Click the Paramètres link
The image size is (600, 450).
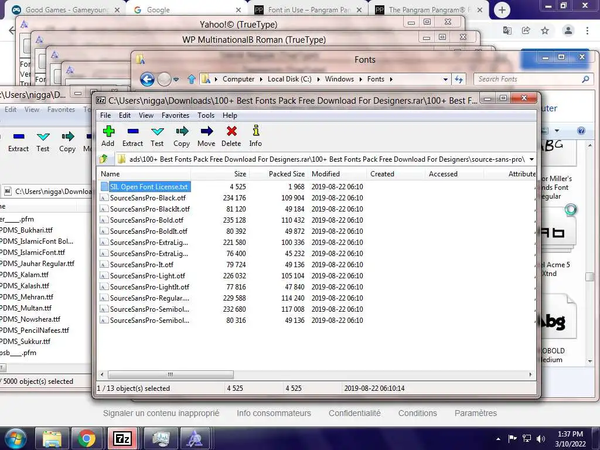click(476, 413)
